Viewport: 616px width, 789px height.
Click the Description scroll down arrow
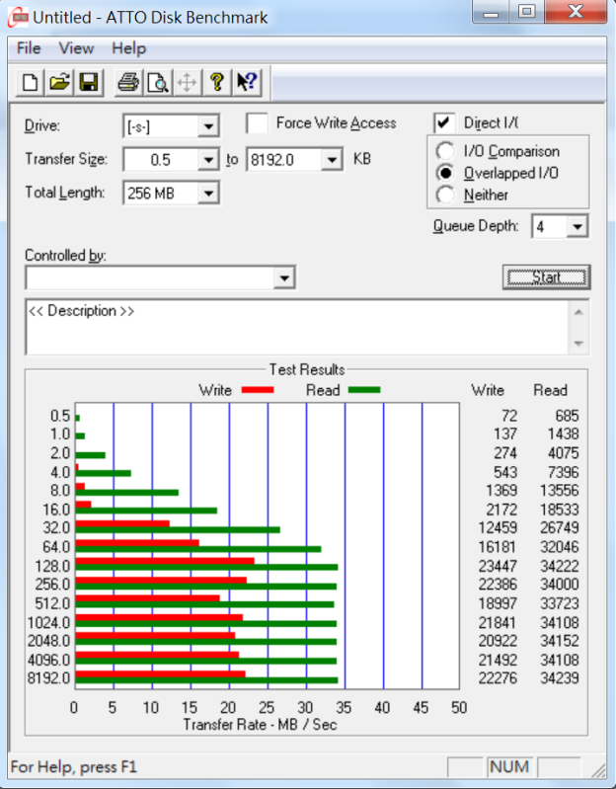pos(578,344)
